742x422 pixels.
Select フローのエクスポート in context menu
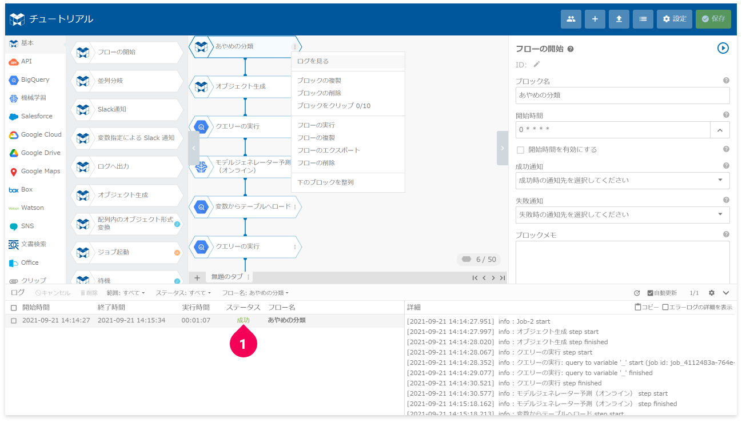(x=348, y=150)
